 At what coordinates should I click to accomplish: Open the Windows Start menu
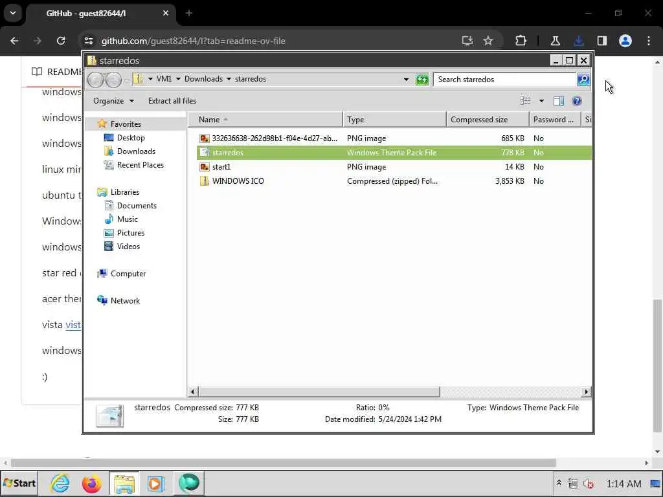coord(19,483)
